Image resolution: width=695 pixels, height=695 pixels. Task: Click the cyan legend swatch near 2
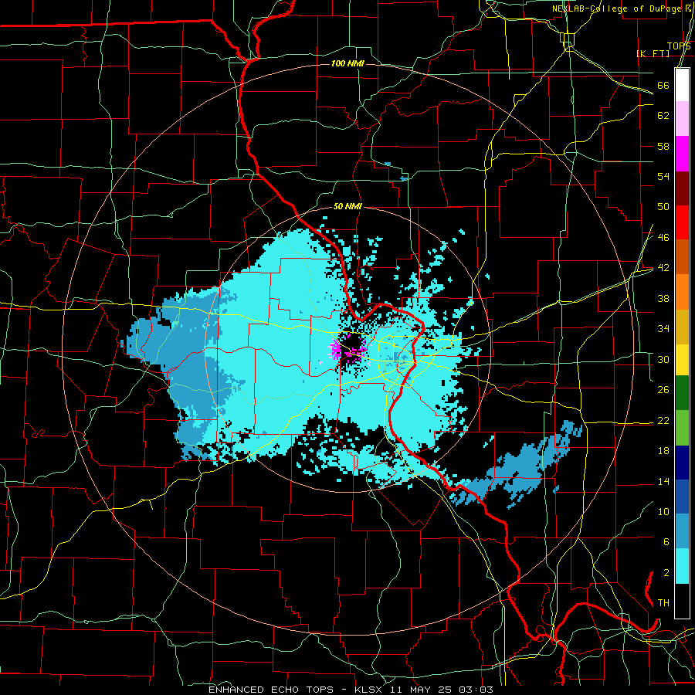click(682, 566)
